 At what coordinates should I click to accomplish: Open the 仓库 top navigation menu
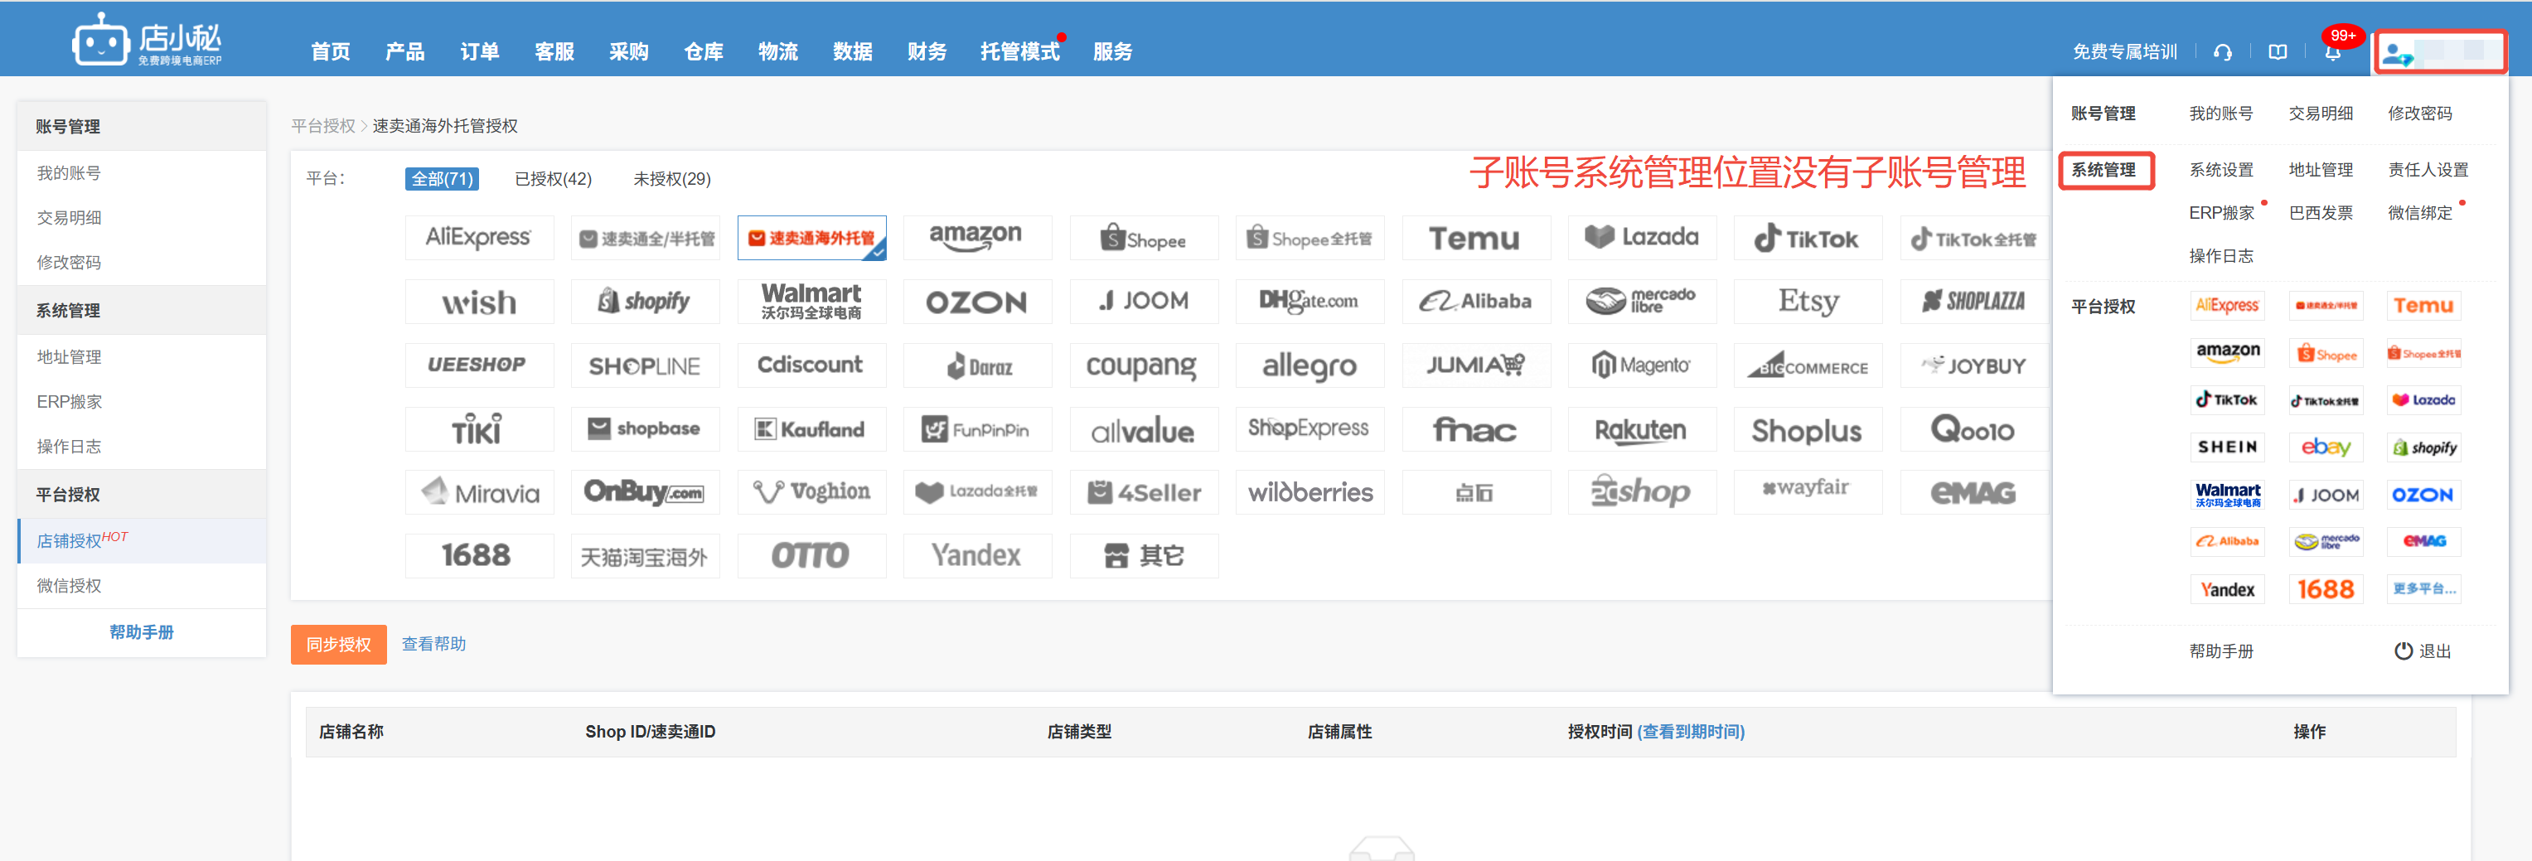tap(704, 52)
